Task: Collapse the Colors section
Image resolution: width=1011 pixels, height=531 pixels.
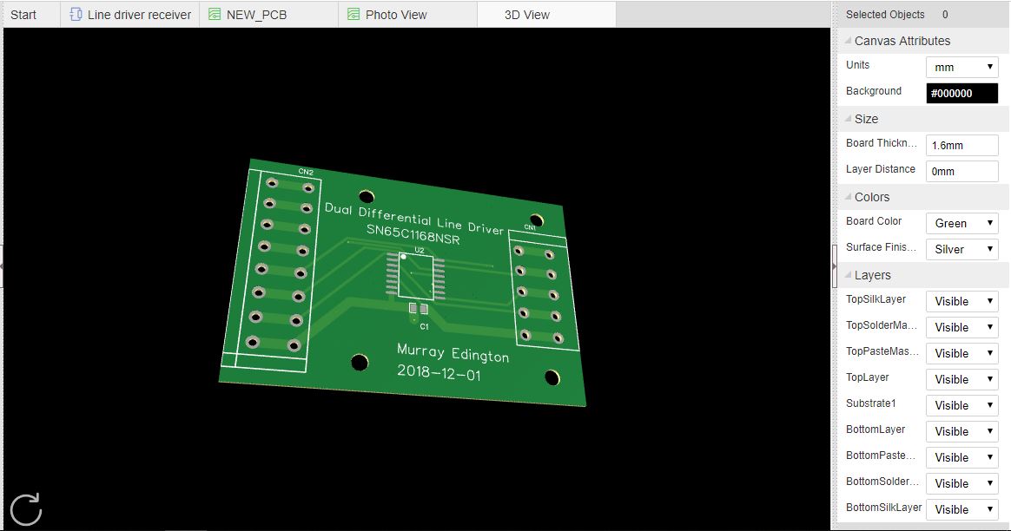Action: 847,197
